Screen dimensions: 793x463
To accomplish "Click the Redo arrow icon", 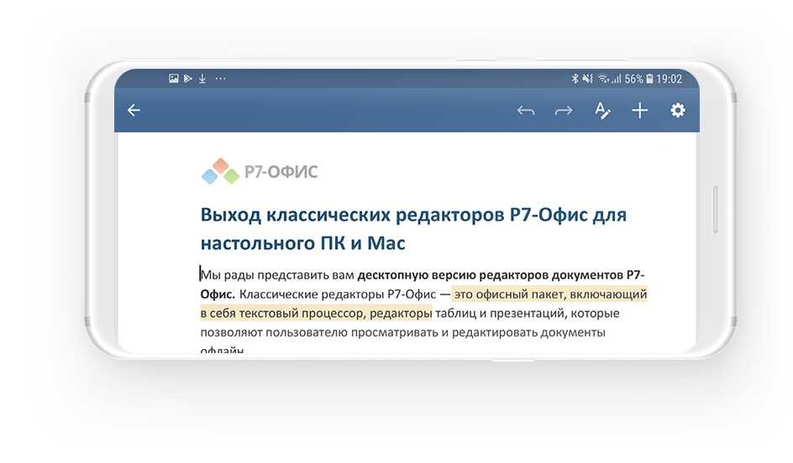I will pyautogui.click(x=563, y=111).
